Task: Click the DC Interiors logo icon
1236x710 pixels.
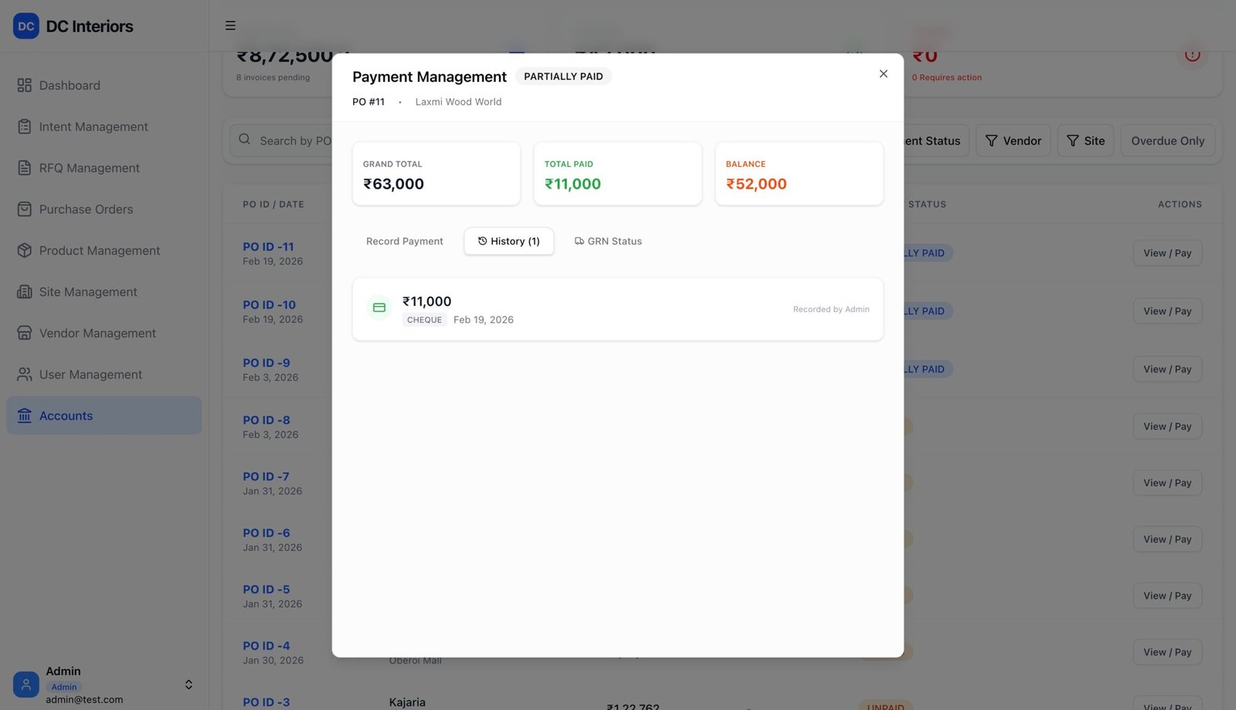Action: [25, 26]
